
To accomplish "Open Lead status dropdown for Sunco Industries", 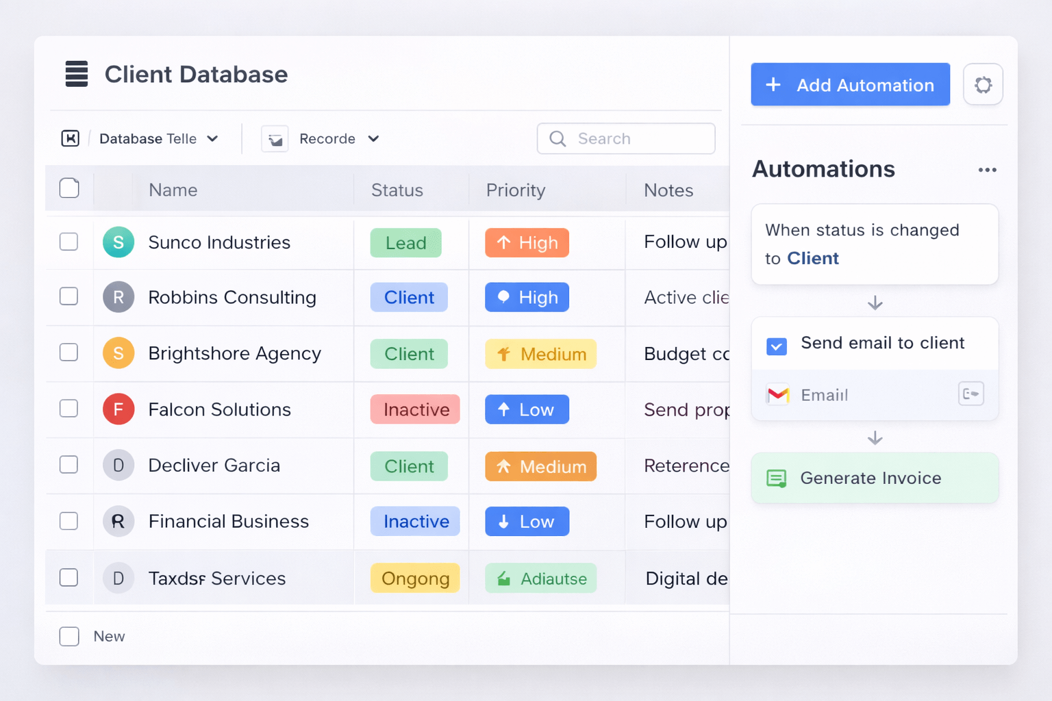I will [x=405, y=243].
